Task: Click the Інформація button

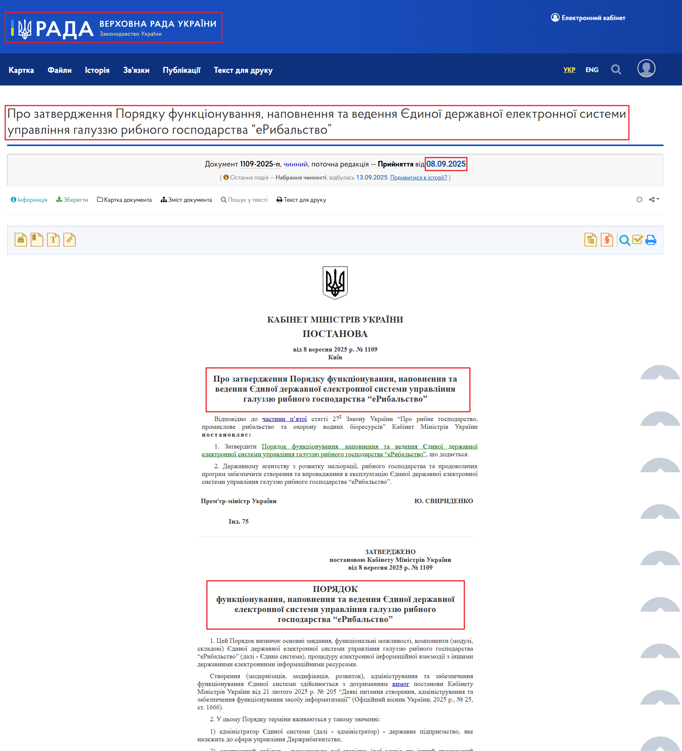Action: [x=29, y=200]
